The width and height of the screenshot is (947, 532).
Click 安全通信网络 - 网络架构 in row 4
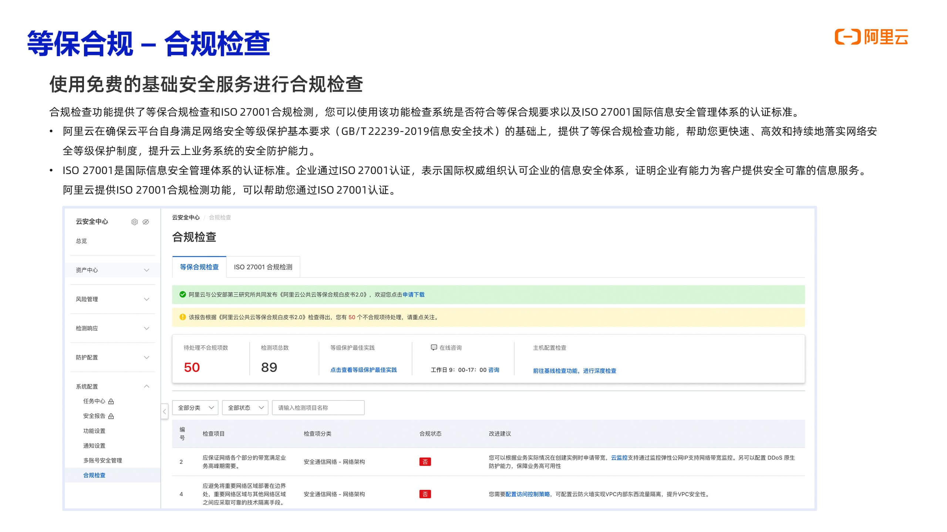tap(334, 494)
